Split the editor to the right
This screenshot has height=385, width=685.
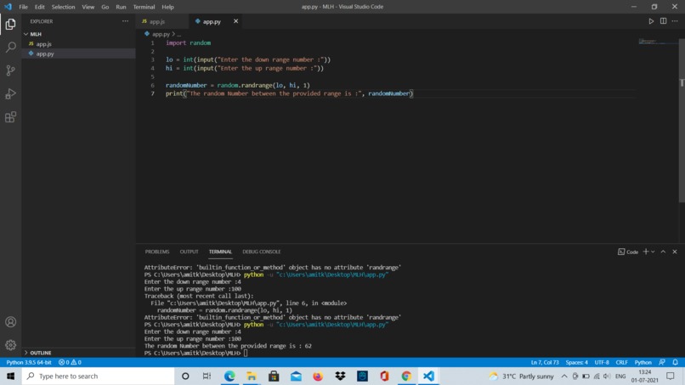tap(663, 21)
